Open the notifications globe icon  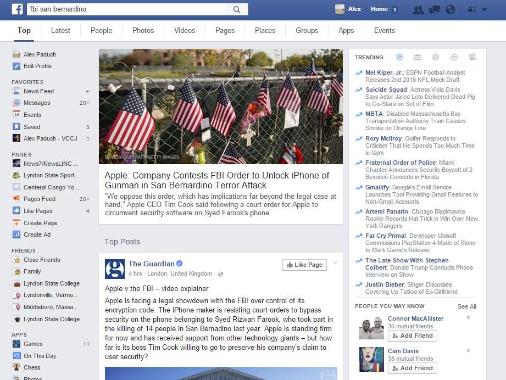pos(450,10)
